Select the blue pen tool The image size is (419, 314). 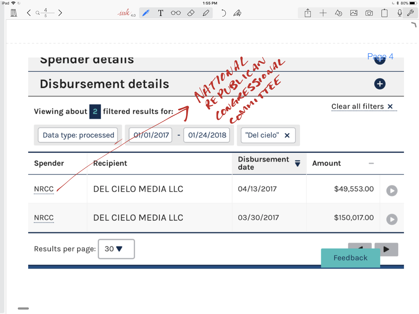146,13
